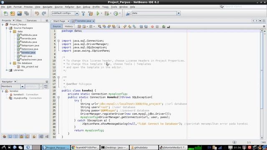Click the Shift Line Right icon

[146, 27]
